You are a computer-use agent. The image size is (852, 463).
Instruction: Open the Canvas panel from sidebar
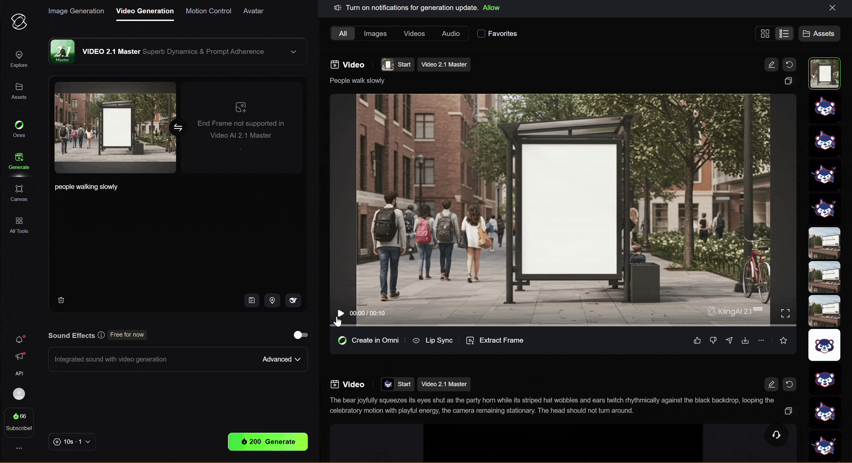point(19,193)
